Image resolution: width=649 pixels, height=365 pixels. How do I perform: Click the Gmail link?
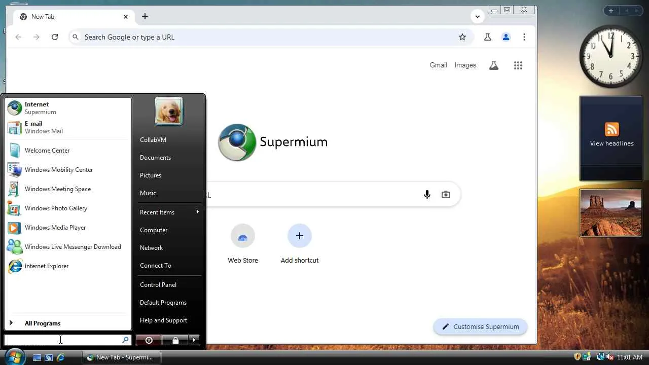(438, 65)
